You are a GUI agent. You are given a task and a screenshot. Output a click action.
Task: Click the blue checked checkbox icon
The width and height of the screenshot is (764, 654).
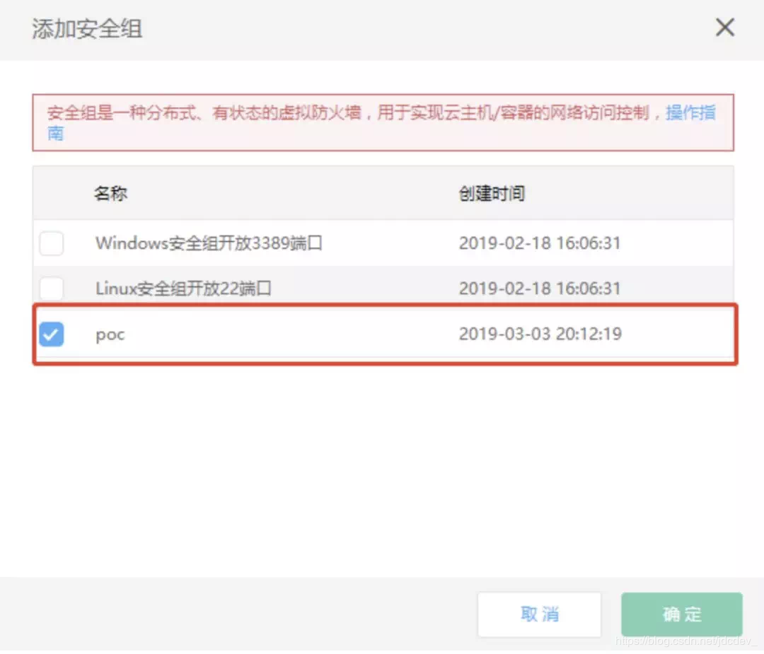[x=50, y=334]
